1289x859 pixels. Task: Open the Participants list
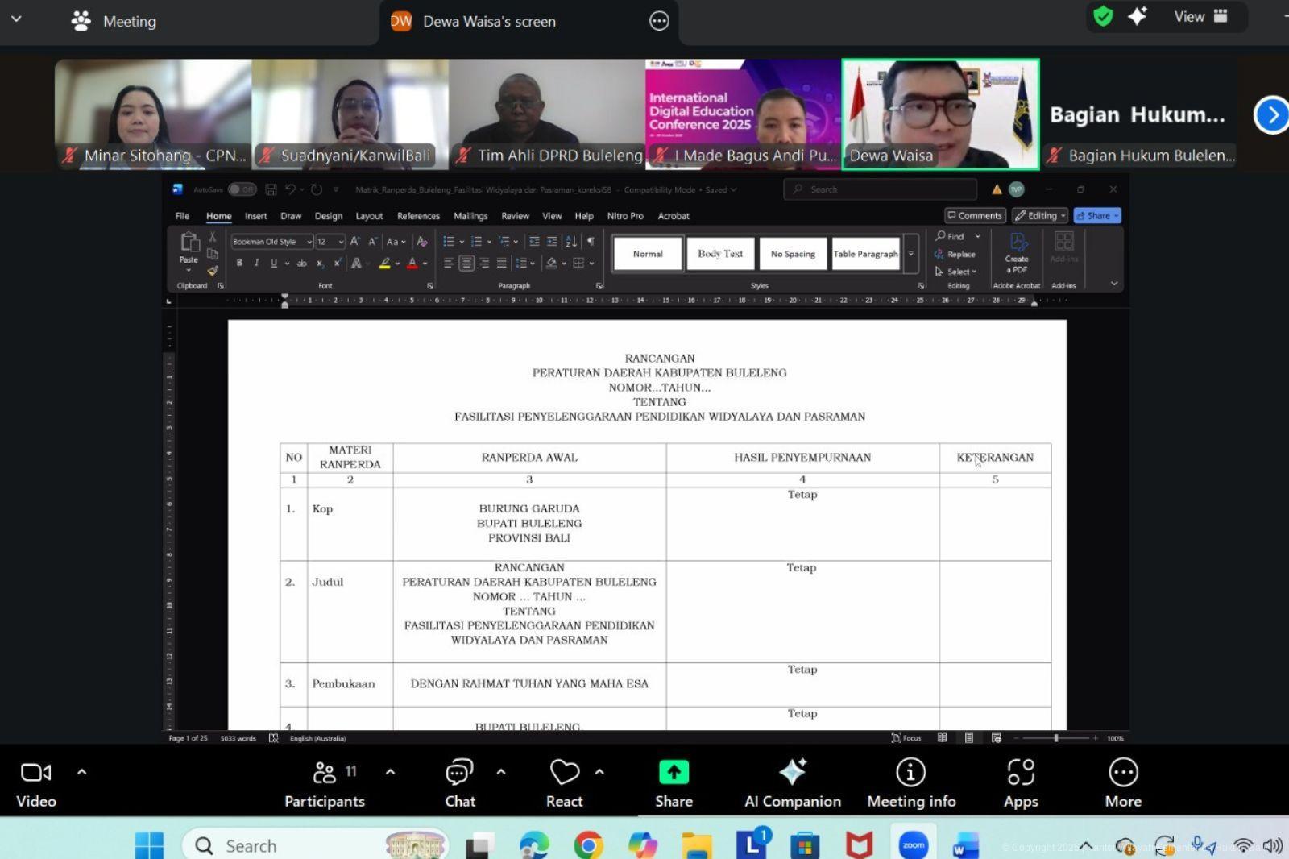pos(325,773)
